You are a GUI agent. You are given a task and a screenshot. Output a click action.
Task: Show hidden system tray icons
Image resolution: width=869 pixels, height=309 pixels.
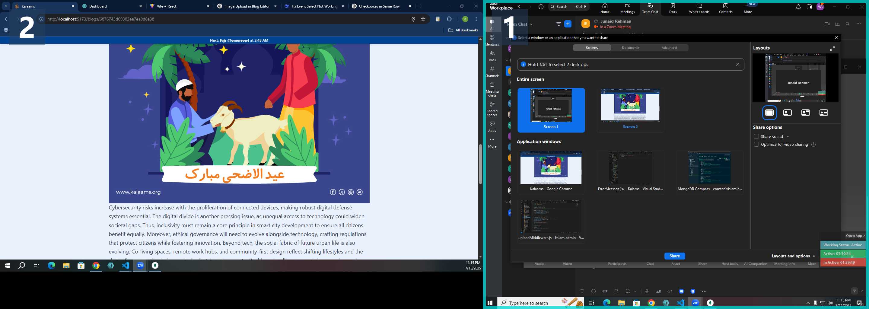click(808, 303)
